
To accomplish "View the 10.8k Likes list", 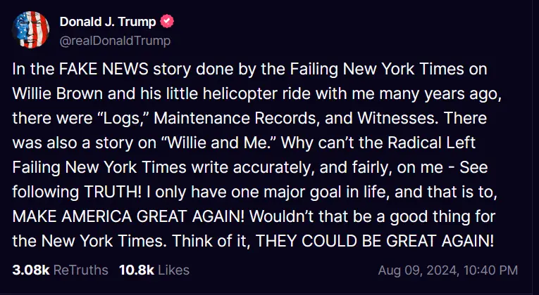I will coord(154,270).
